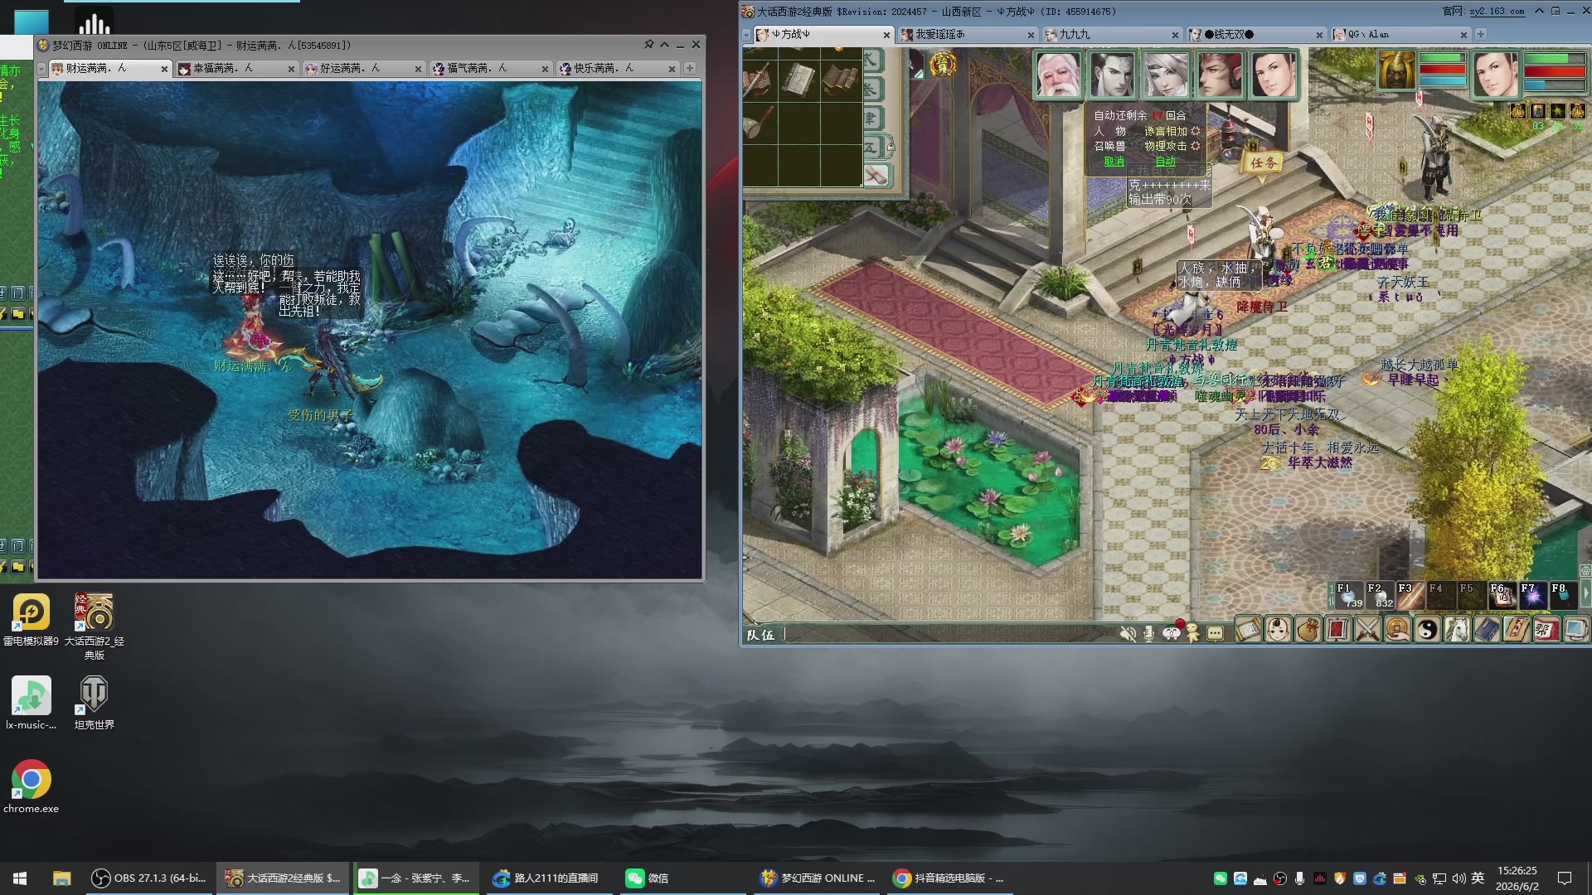Image resolution: width=1592 pixels, height=895 pixels.
Task: Switch to the 我爱瑶瑶 character tab
Action: pos(967,35)
